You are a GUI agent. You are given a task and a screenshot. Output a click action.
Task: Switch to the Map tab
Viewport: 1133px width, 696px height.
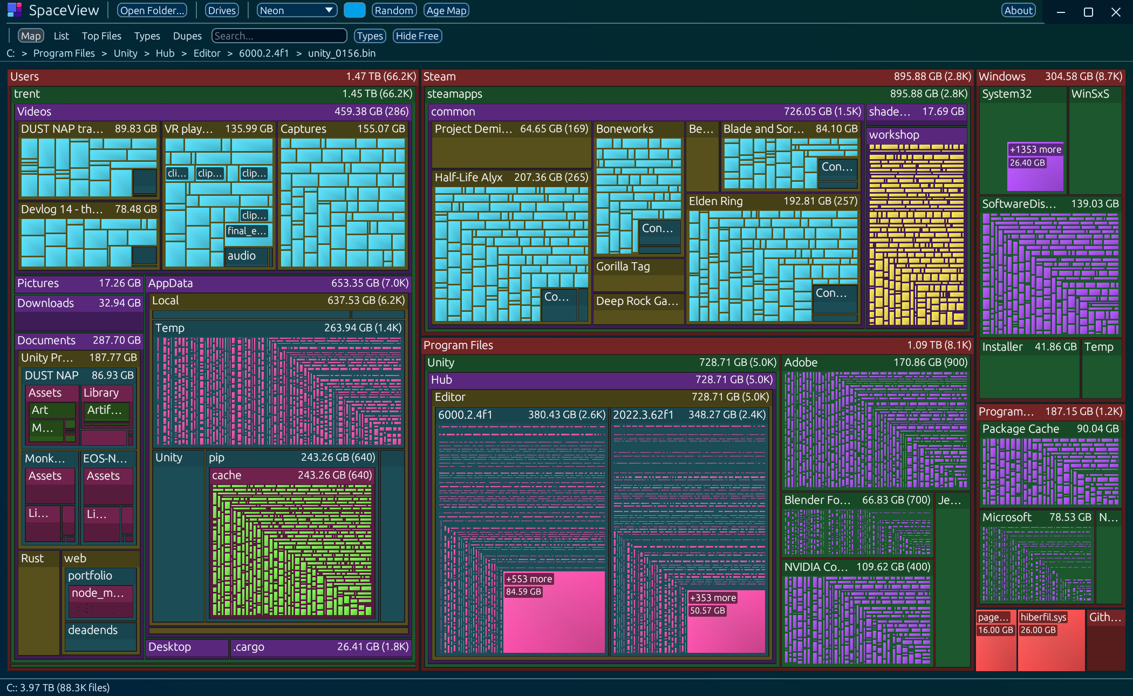[x=31, y=36]
